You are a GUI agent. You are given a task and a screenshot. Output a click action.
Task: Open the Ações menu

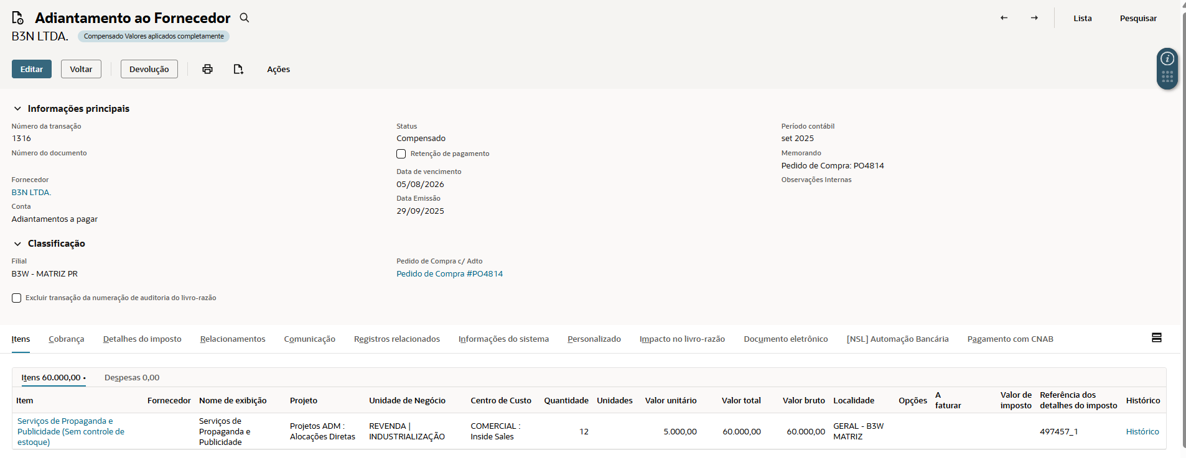click(278, 69)
